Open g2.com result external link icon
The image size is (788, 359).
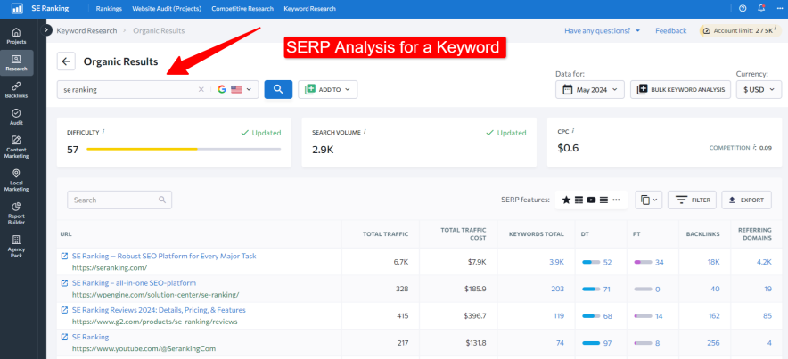pyautogui.click(x=64, y=310)
